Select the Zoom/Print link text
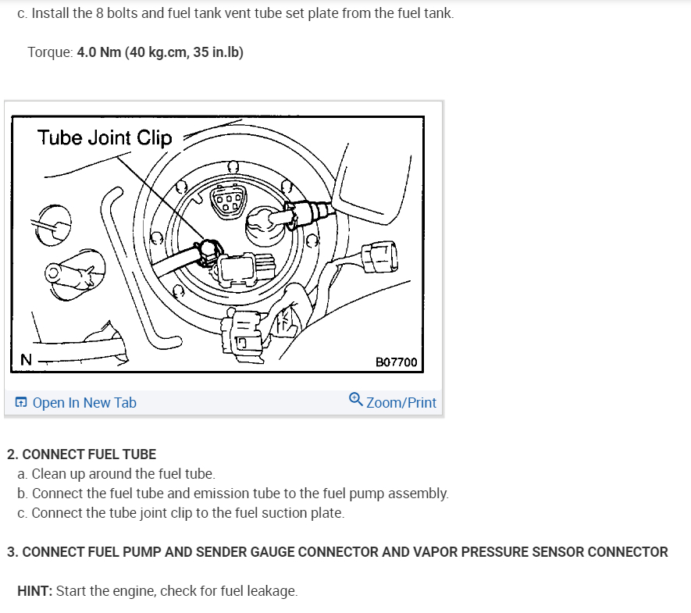The image size is (691, 613). (401, 402)
